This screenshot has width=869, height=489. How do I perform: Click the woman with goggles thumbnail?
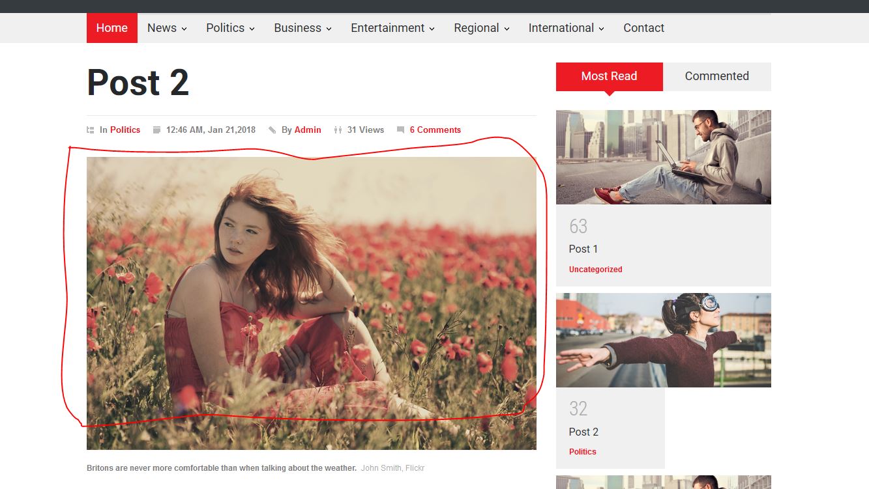tap(664, 340)
